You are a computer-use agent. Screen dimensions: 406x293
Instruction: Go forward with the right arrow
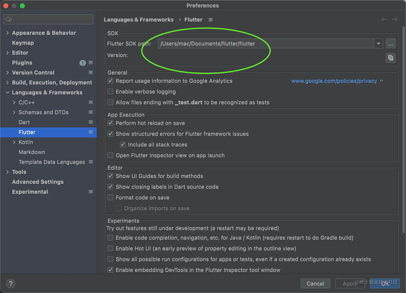coord(395,19)
